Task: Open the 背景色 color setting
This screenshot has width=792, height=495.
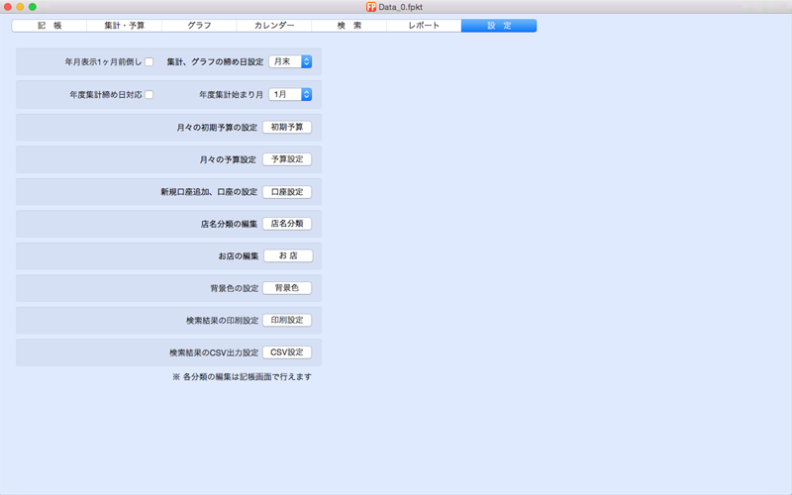Action: [287, 288]
